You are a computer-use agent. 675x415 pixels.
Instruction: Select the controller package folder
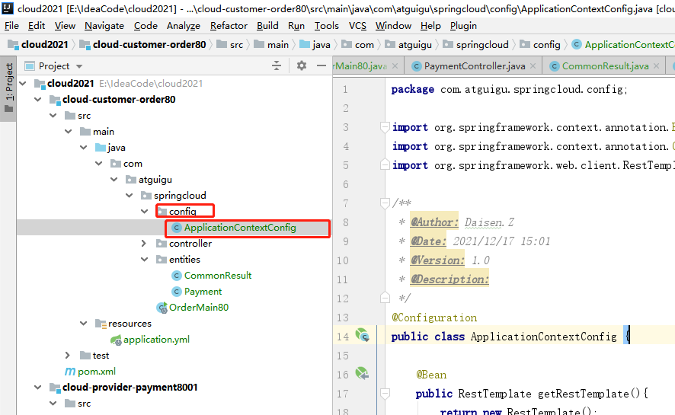(190, 244)
